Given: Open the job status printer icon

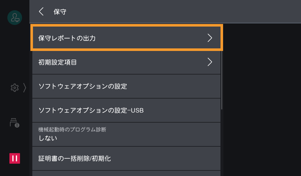Looking at the screenshot, I should pyautogui.click(x=14, y=123).
